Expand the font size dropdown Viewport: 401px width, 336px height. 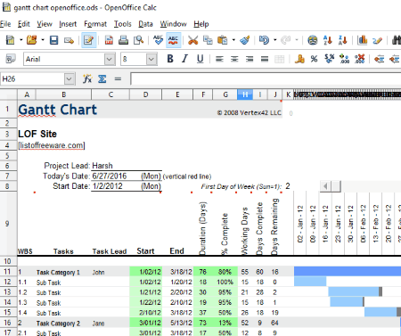click(151, 59)
